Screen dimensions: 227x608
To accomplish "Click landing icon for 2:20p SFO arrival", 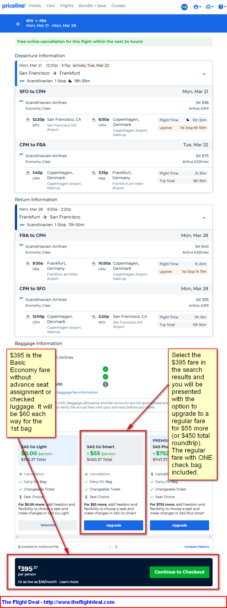I will coord(94,316).
